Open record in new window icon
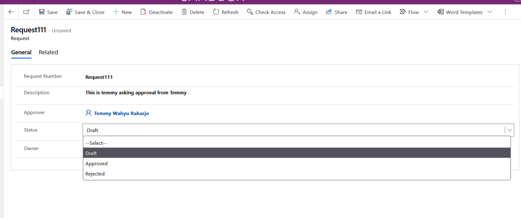This screenshot has width=521, height=218. (26, 12)
